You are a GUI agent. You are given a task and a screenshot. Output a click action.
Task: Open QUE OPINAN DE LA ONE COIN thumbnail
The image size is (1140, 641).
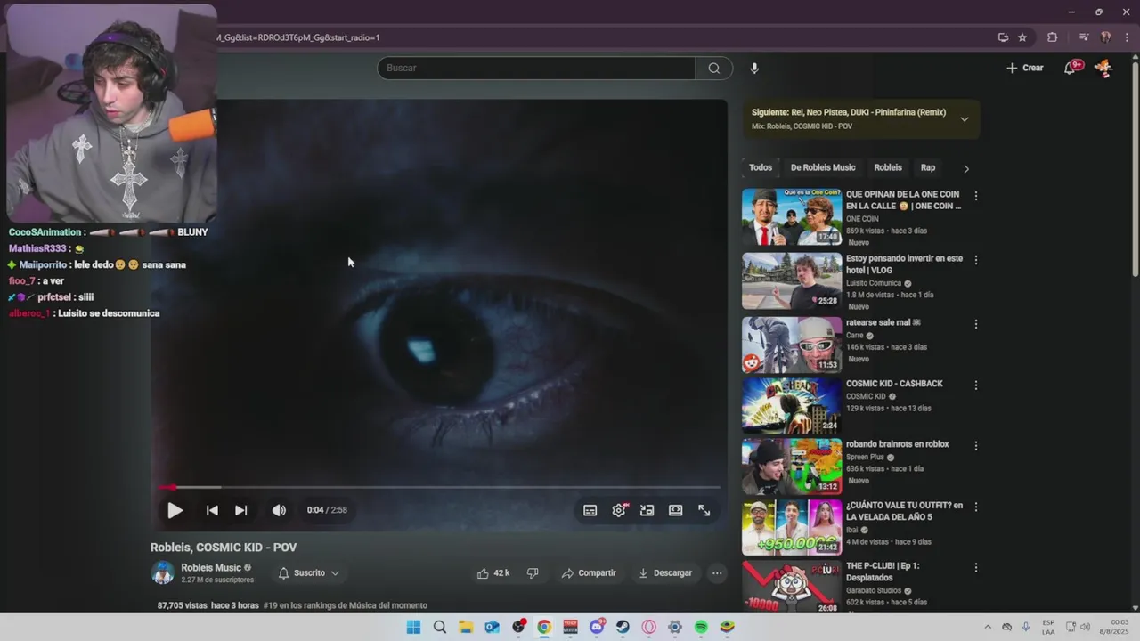click(792, 216)
